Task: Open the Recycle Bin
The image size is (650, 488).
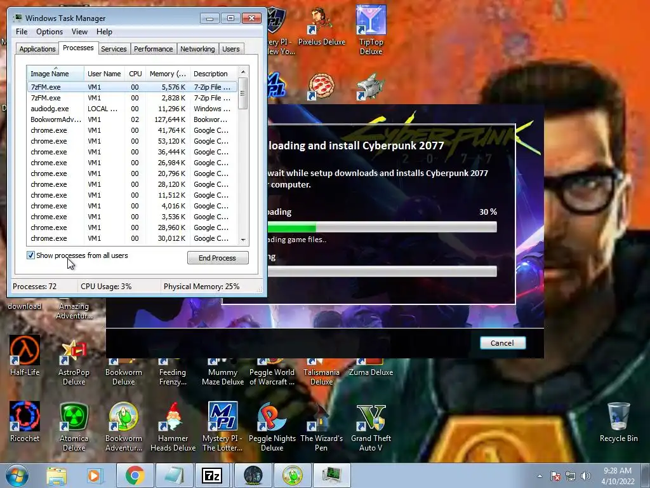Action: (x=618, y=422)
